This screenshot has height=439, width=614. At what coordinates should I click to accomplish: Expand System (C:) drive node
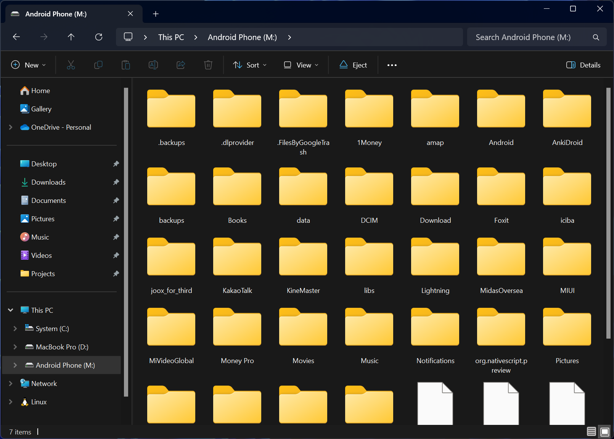(15, 329)
